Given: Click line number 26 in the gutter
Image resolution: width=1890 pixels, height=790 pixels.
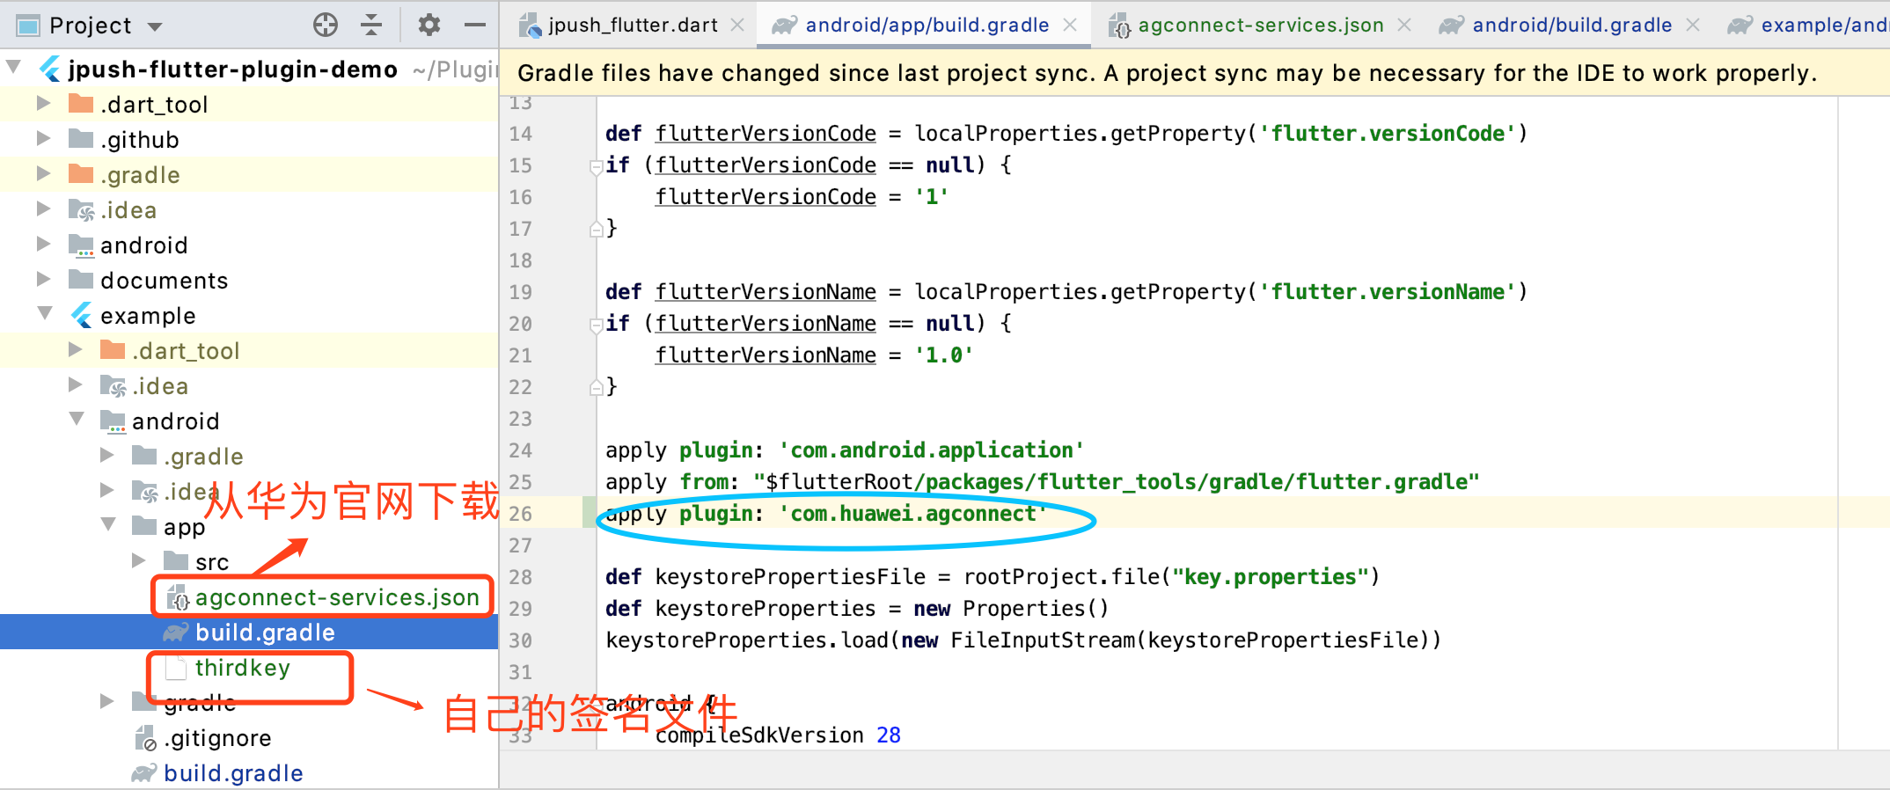Looking at the screenshot, I should click(x=520, y=514).
